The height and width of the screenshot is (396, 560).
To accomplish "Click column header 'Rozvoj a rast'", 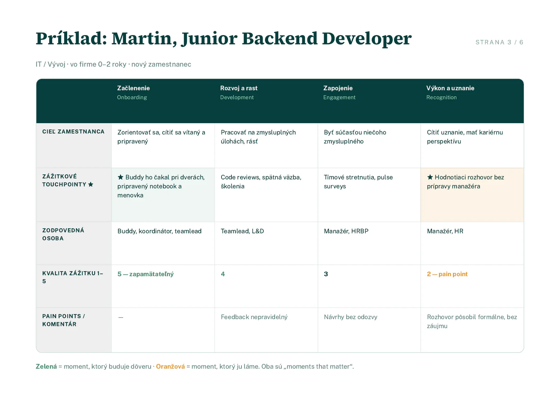I will tap(239, 88).
